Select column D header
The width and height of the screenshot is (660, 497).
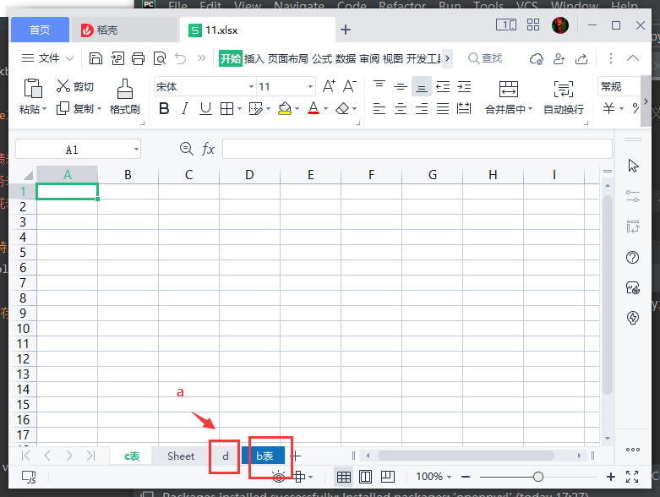pos(249,174)
